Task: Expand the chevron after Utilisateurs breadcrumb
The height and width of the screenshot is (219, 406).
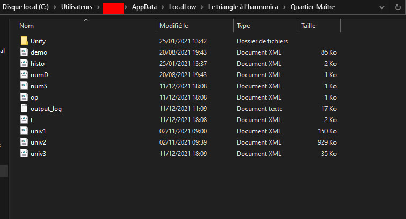Action: (97, 7)
